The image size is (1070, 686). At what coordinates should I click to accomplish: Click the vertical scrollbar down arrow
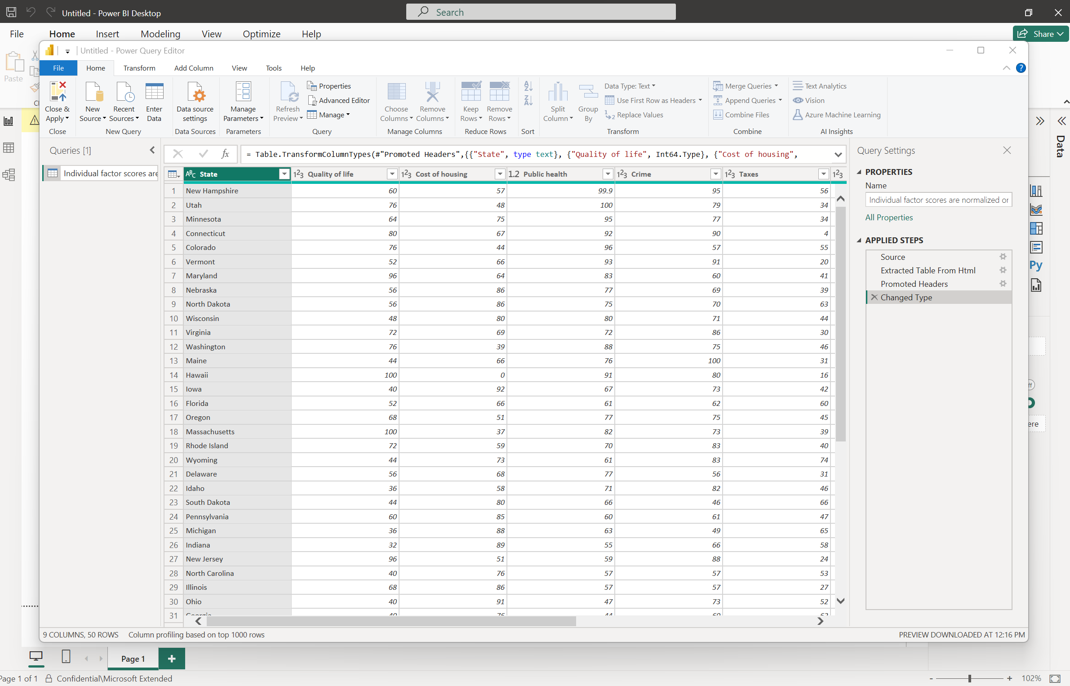[x=840, y=601]
